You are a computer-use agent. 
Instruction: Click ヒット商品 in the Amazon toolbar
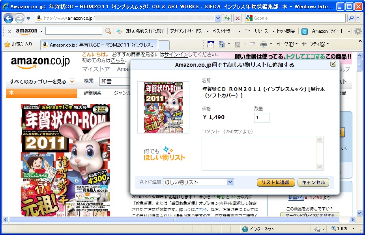click(286, 31)
